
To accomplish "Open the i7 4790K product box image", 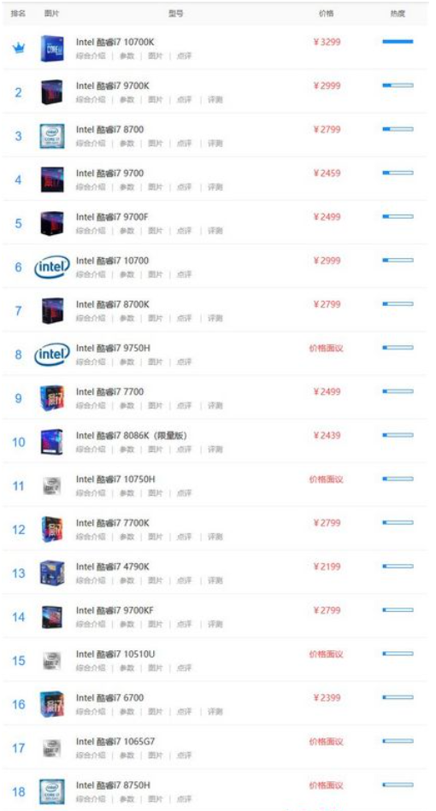I will 52,573.
